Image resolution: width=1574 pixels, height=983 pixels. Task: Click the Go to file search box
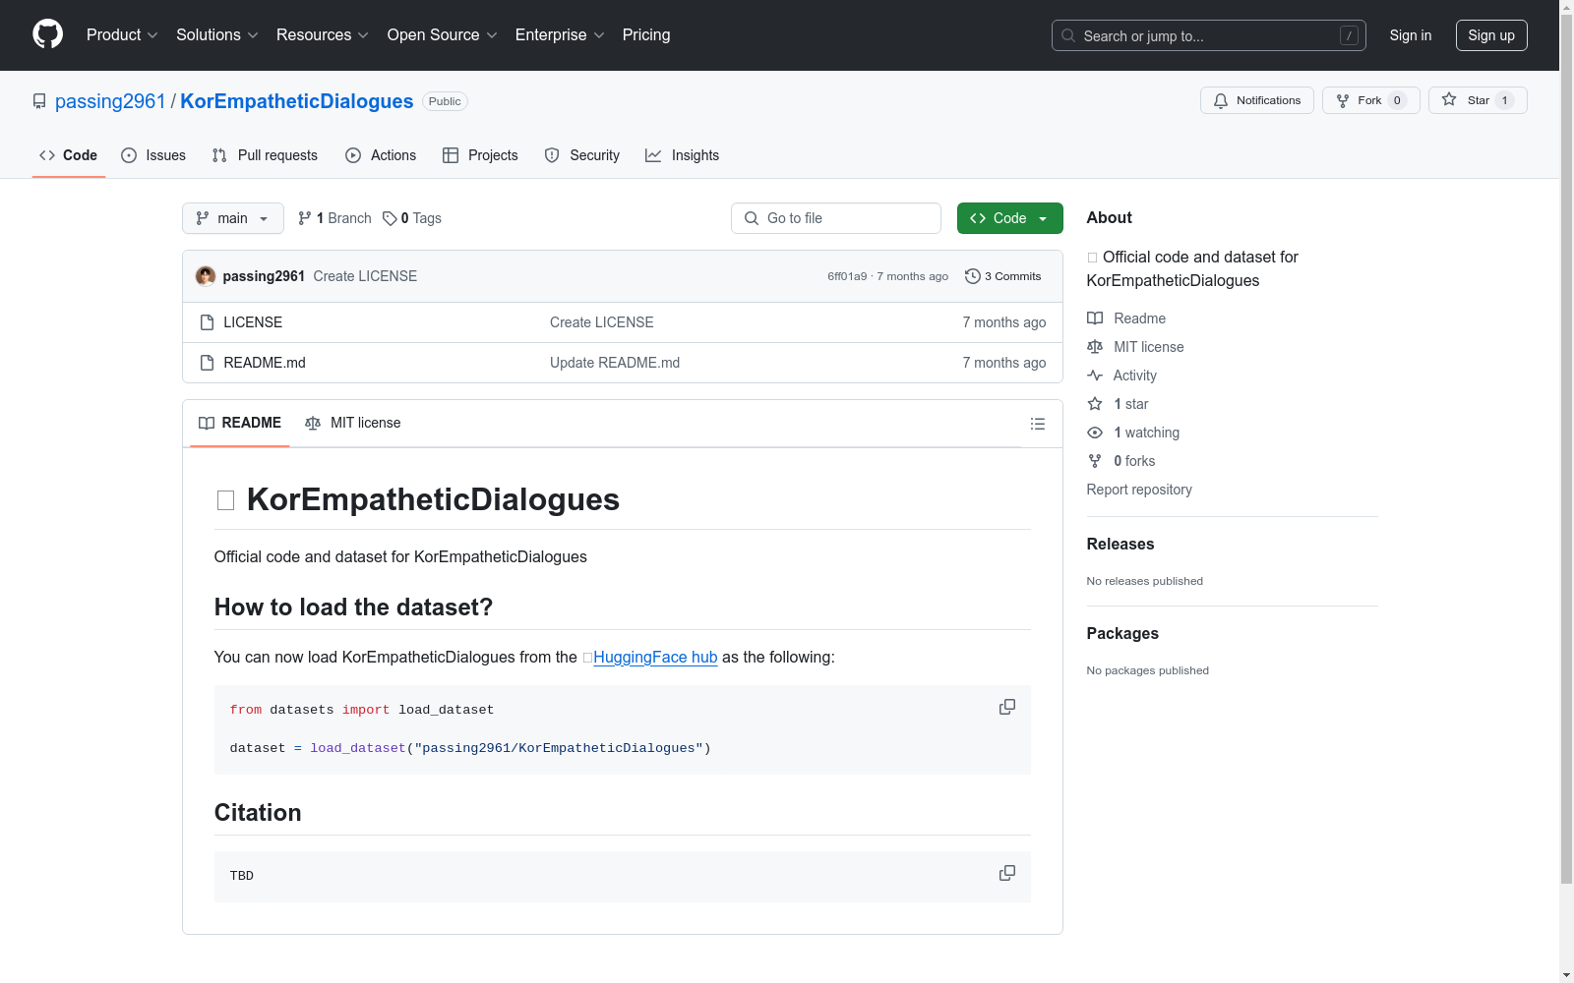[836, 218]
